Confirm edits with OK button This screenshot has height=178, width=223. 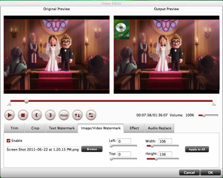coord(211,173)
